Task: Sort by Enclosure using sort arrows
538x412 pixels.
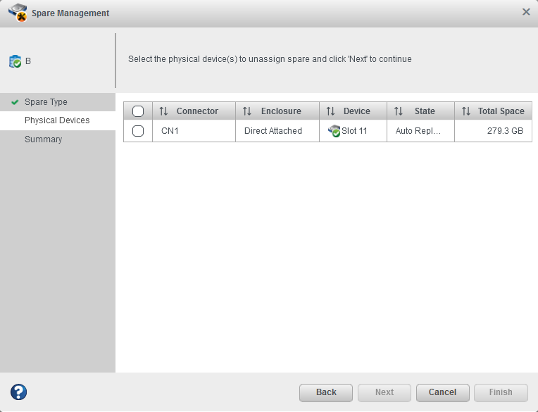Action: 247,111
